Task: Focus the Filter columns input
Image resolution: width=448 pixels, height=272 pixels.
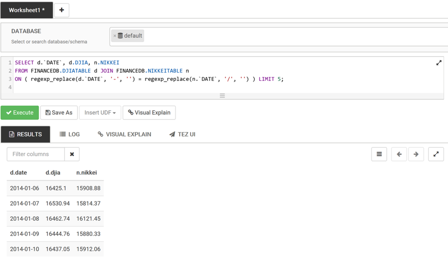Action: pyautogui.click(x=36, y=154)
